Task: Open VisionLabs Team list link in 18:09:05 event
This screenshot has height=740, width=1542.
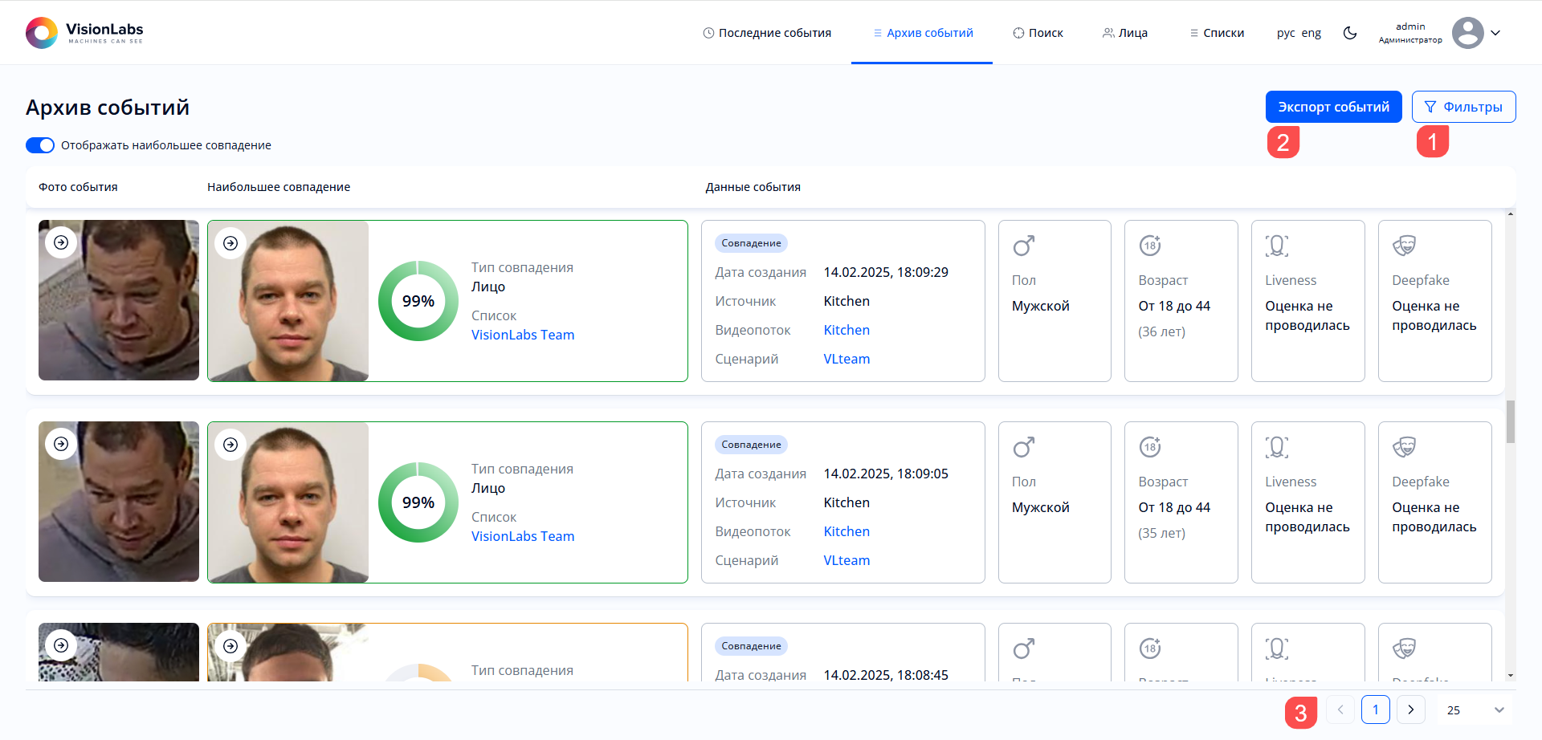Action: click(x=523, y=536)
